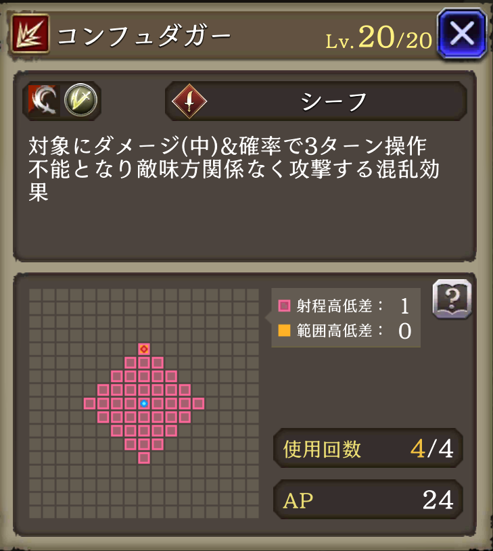Tap the round green status effect icon

coord(81,101)
